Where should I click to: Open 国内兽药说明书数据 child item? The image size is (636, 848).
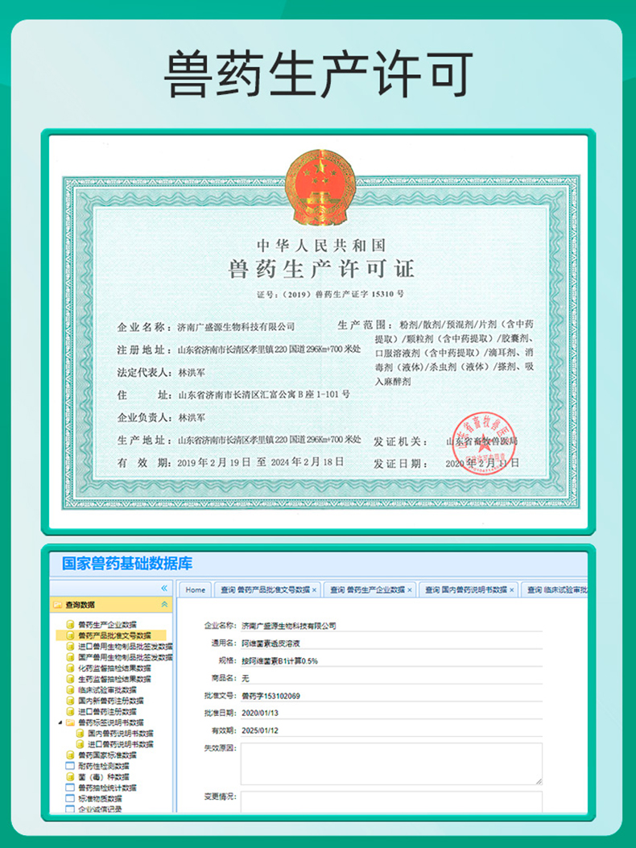[121, 734]
